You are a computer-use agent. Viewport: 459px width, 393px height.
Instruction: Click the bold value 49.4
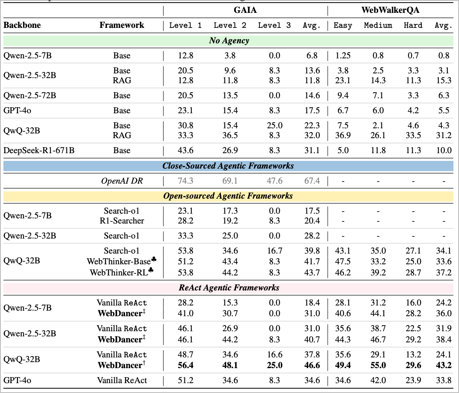point(343,365)
